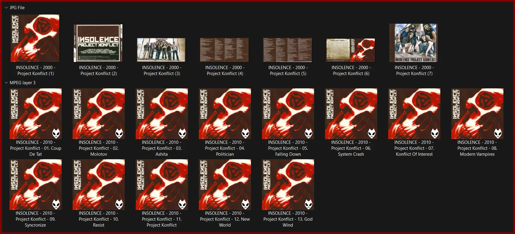Select Project Konflict (1) cover image thumbnail
Screen dimensions: 515x234
[35, 38]
